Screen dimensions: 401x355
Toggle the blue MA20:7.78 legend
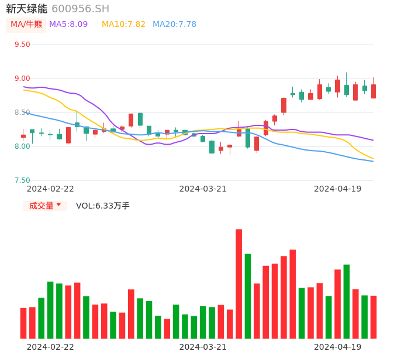click(x=174, y=25)
